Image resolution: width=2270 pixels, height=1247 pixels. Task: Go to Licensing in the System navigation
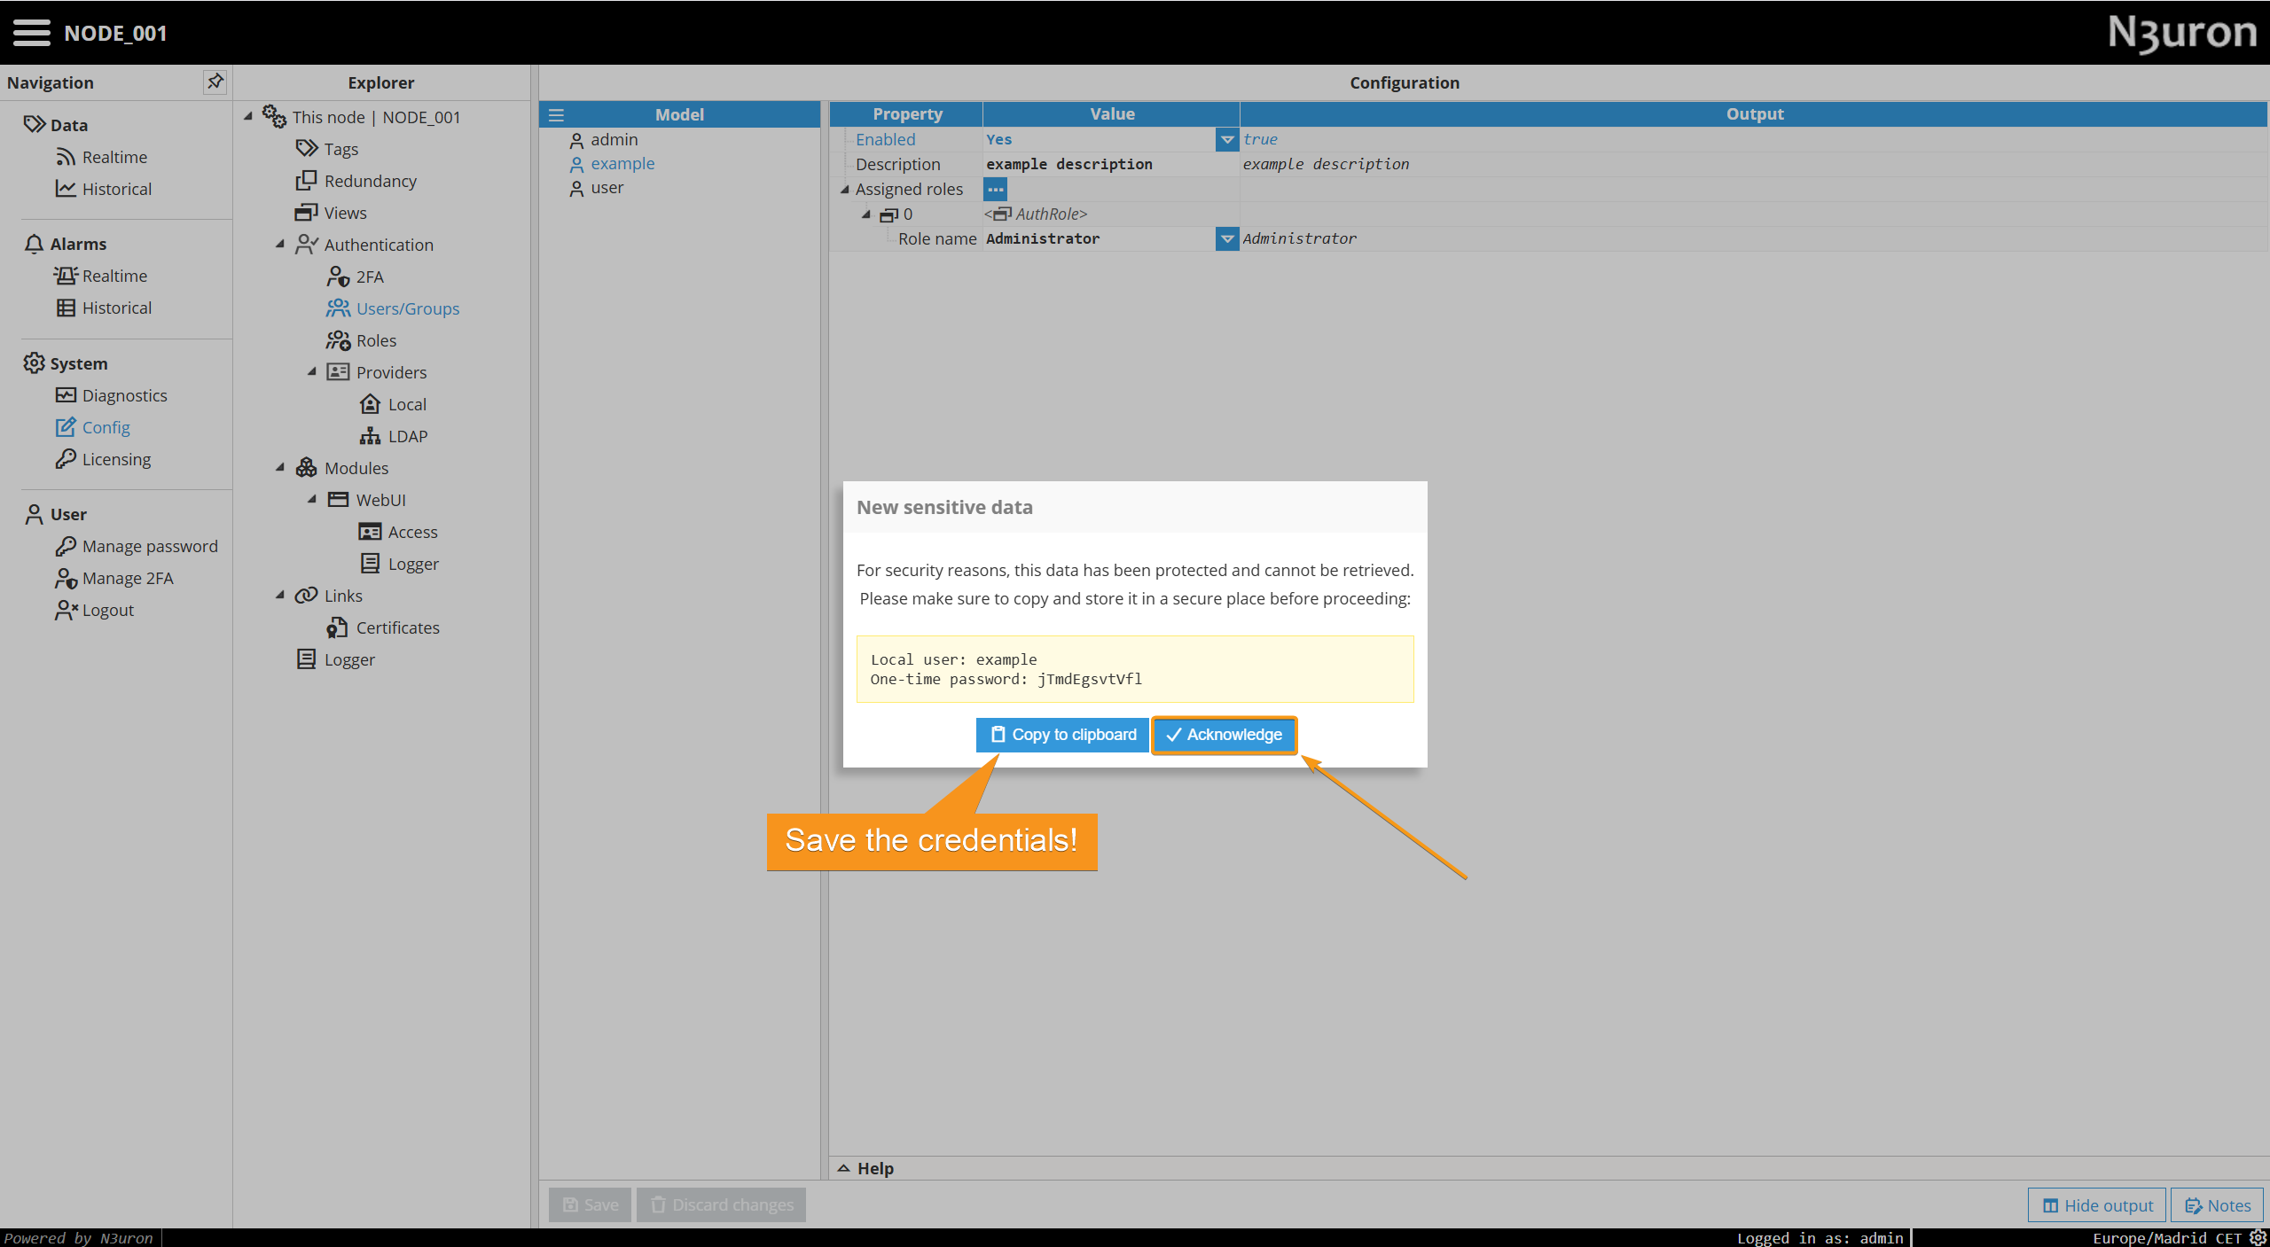116,459
